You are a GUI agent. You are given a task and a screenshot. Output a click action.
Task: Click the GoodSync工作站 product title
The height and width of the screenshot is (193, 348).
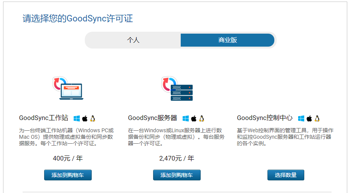43,118
